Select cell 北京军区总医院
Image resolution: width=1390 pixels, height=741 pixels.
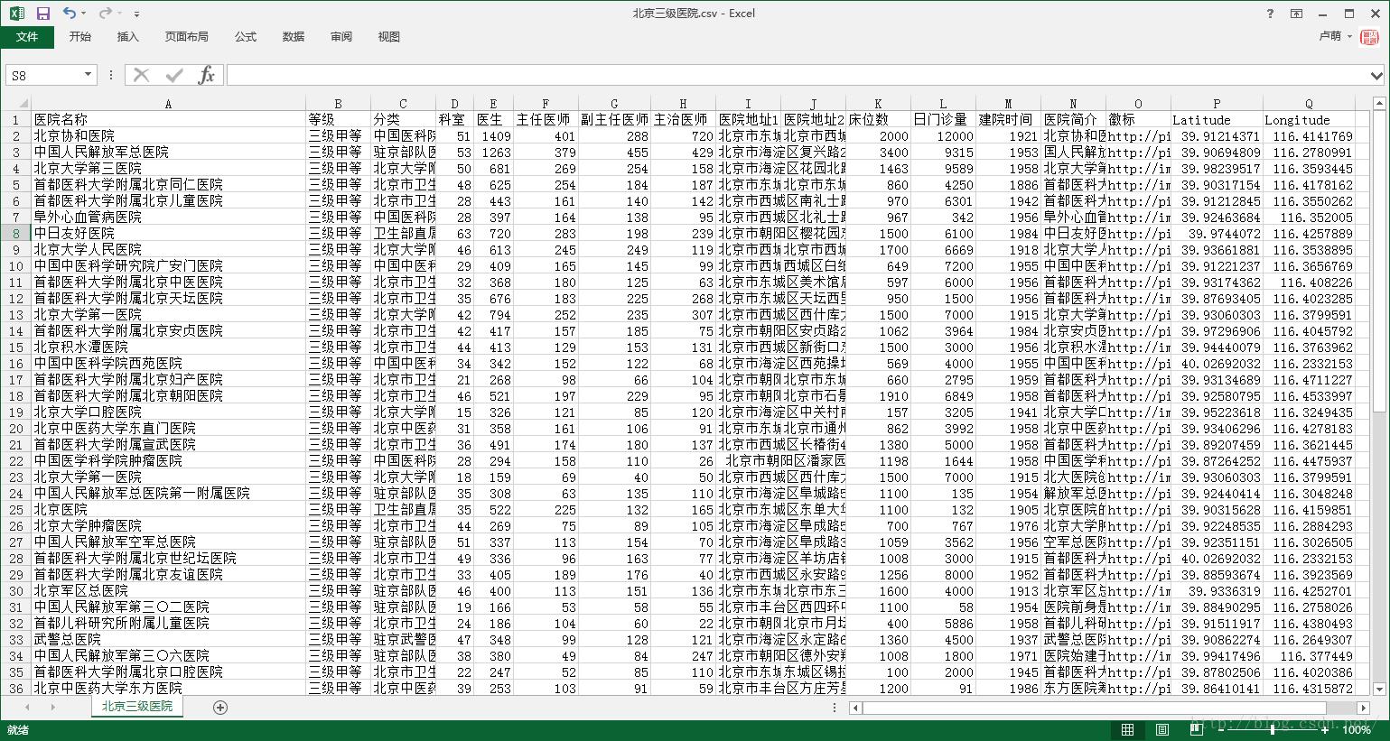[168, 590]
